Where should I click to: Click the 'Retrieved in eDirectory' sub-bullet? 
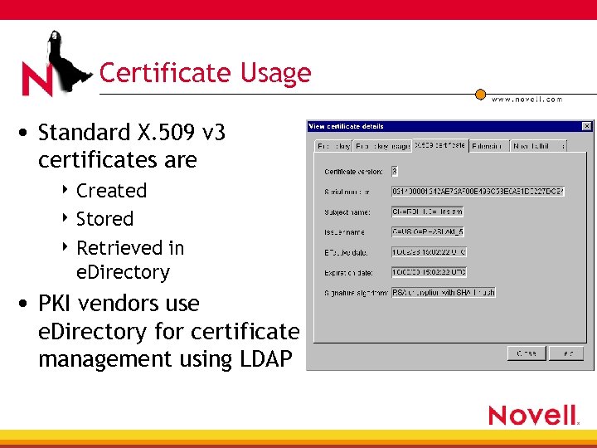pos(130,260)
